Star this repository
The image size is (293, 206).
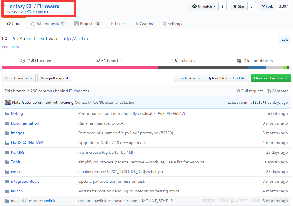(x=239, y=6)
